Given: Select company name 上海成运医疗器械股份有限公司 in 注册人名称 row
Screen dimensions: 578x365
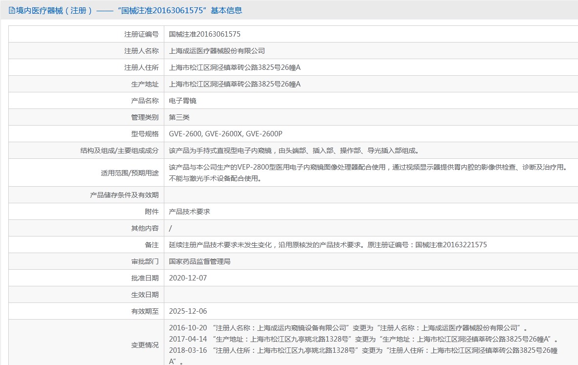Looking at the screenshot, I should pos(217,51).
